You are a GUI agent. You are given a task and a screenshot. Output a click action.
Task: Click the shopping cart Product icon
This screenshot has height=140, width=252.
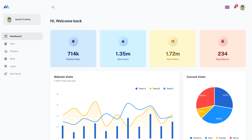coord(6,51)
